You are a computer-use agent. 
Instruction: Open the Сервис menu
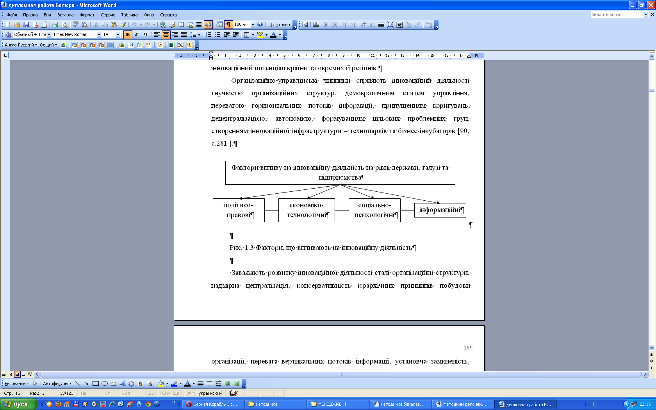click(x=108, y=15)
